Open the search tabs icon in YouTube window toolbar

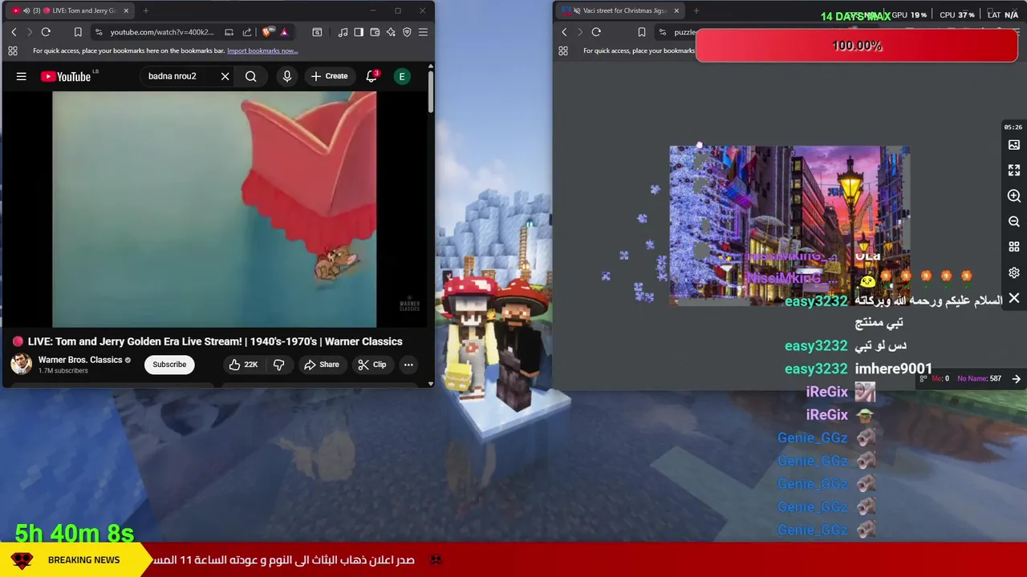pyautogui.click(x=317, y=32)
